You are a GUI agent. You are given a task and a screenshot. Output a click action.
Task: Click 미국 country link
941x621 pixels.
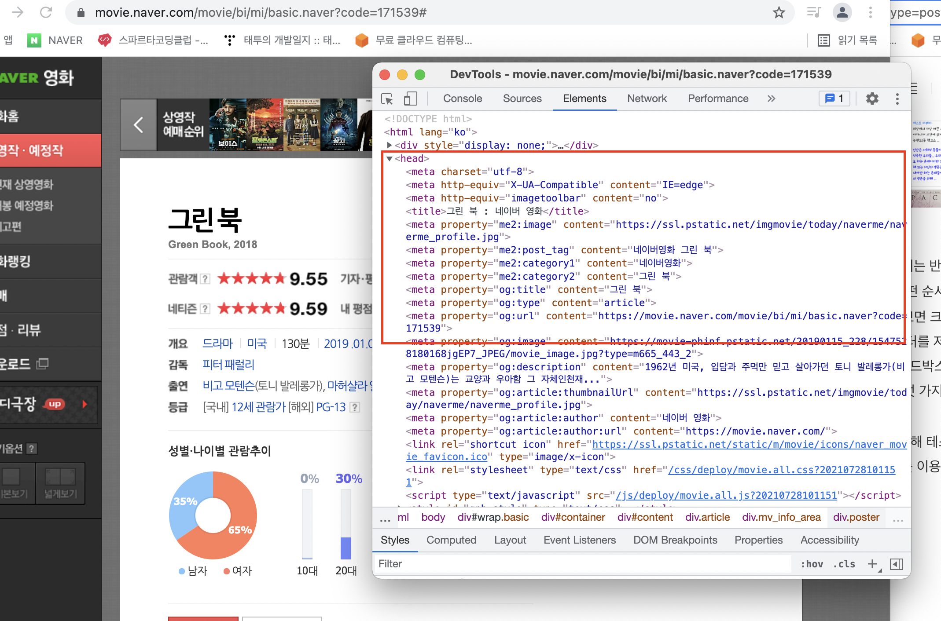(x=257, y=343)
